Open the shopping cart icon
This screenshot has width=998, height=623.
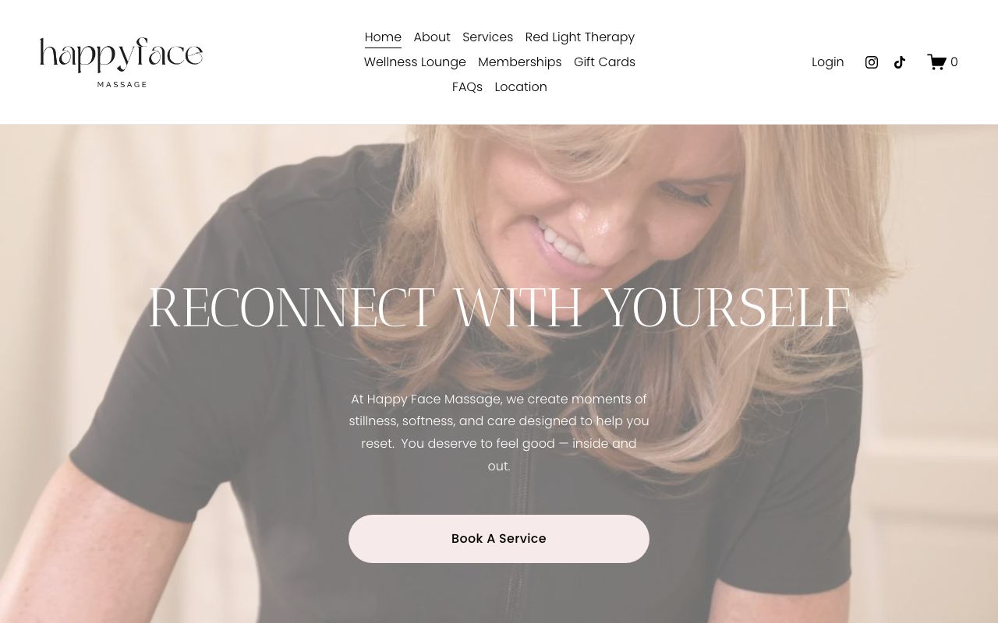pyautogui.click(x=936, y=62)
